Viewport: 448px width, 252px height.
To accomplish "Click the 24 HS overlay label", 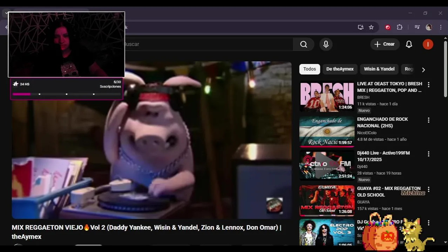I will point(25,84).
